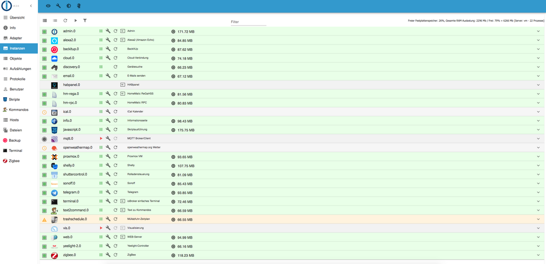546x264 pixels.
Task: Open the text2command.0 link icon
Action: (x=122, y=210)
